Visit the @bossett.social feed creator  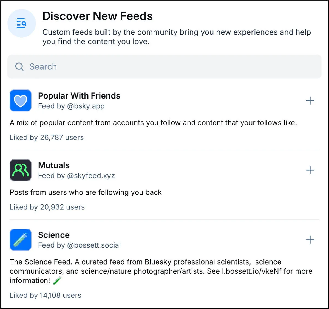click(94, 245)
